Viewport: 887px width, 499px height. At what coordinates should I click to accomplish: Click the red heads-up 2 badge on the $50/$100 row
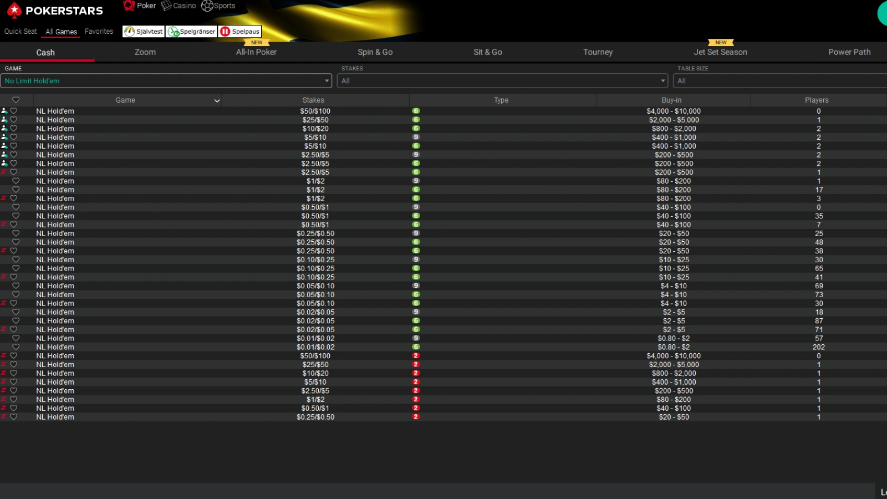pyautogui.click(x=416, y=356)
